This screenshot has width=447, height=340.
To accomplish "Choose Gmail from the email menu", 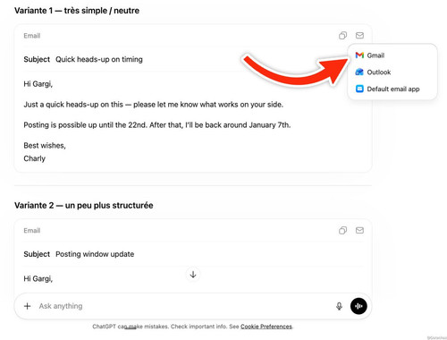I will [392, 55].
